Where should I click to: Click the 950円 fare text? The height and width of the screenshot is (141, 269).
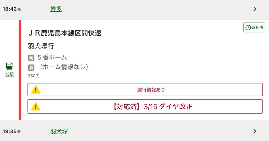click(34, 76)
